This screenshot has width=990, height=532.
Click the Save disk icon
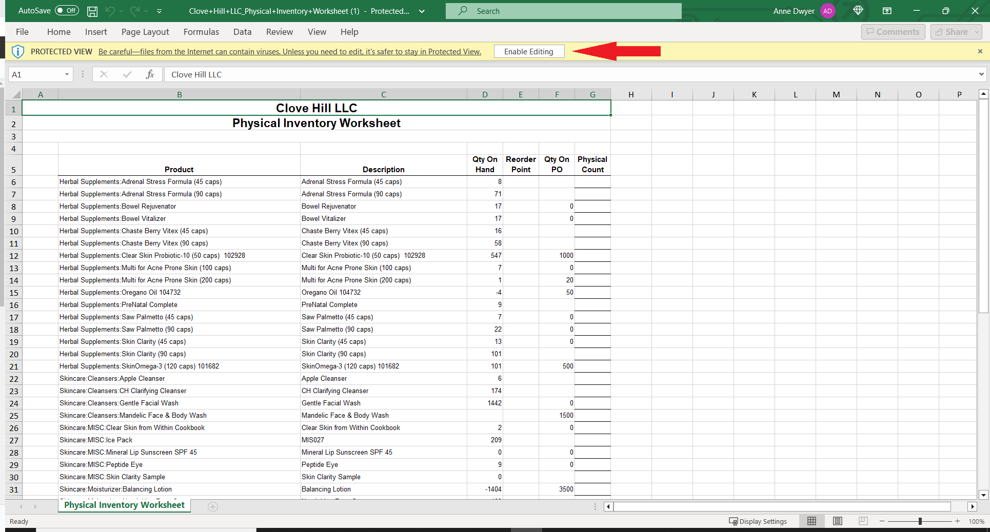pos(92,11)
